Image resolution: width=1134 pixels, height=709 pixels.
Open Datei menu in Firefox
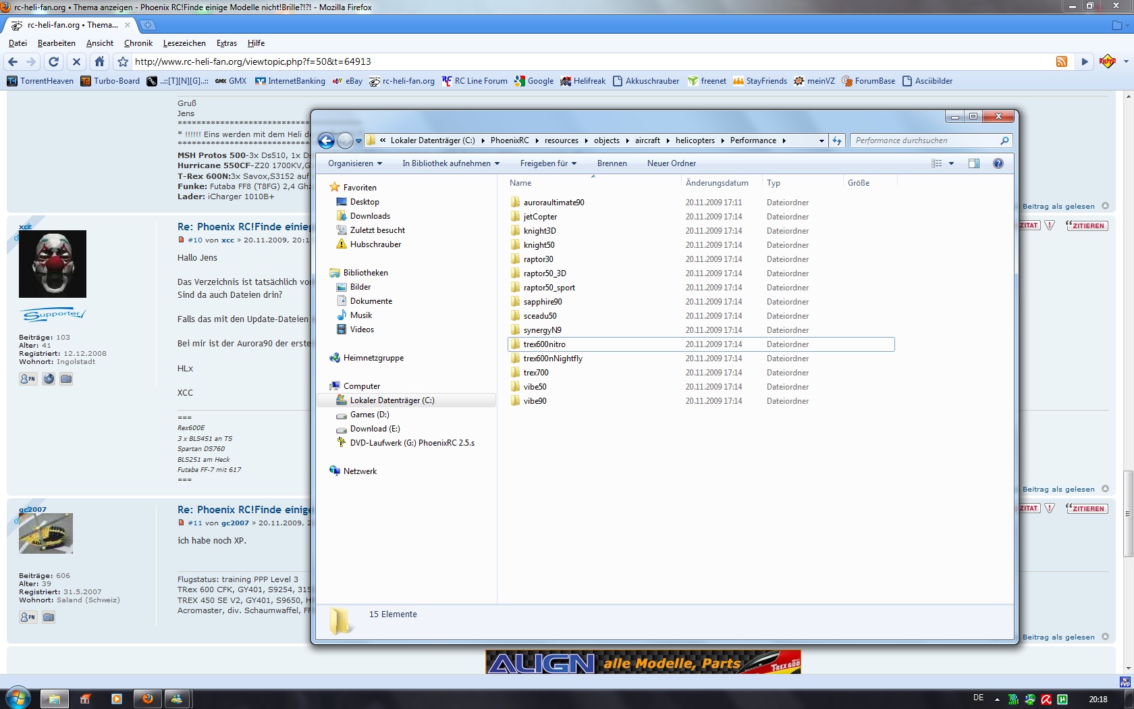pyautogui.click(x=18, y=43)
